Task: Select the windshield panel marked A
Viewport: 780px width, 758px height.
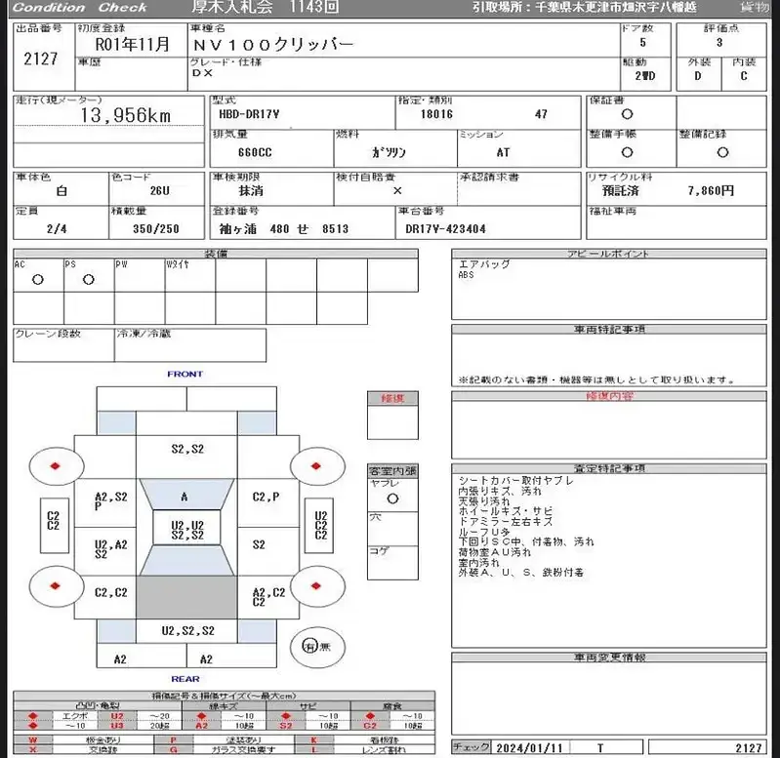Action: pyautogui.click(x=185, y=497)
